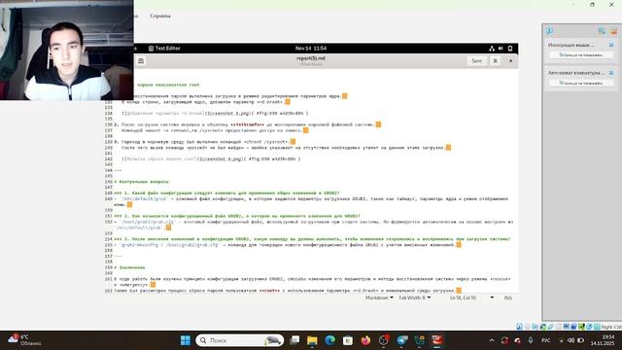Dismiss the mouse integration notification icon

click(611, 45)
